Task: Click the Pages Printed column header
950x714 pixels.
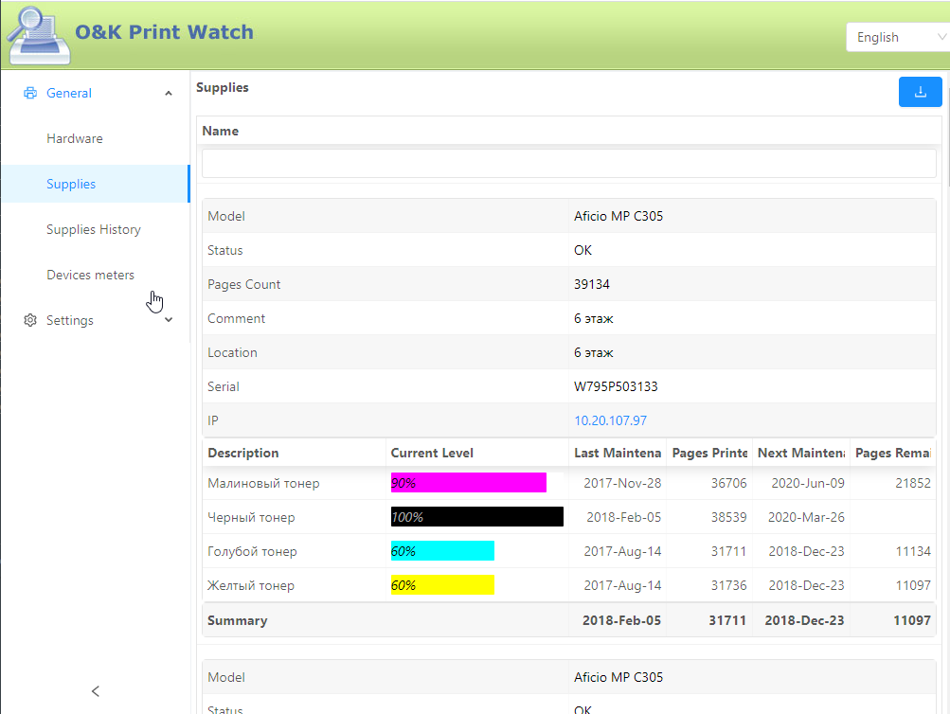Action: pos(709,453)
